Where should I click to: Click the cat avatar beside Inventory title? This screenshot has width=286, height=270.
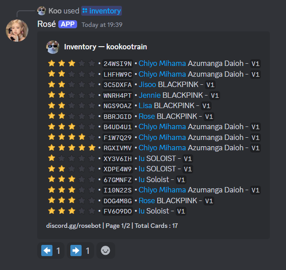(53, 47)
